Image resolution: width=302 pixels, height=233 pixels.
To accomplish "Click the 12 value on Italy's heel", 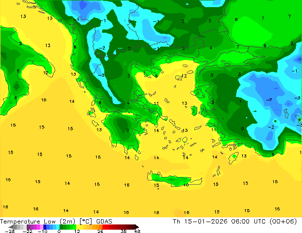I will [46, 73].
